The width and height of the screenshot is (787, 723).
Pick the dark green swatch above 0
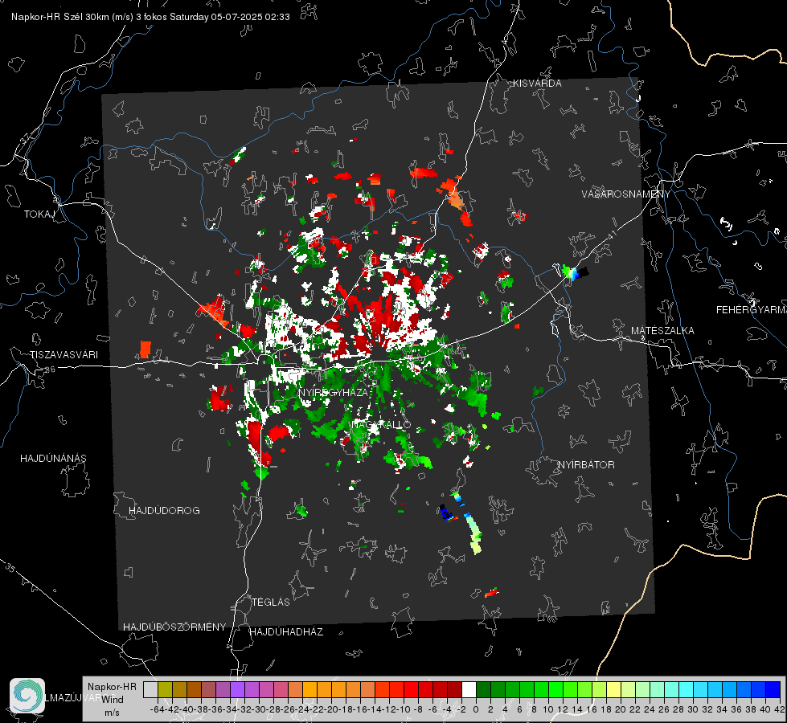483,689
